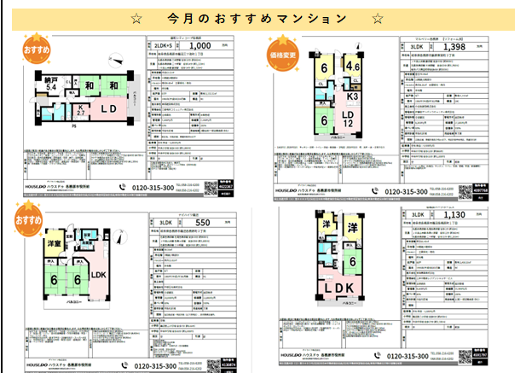Click the 4.6 room label
Image resolution: width=526 pixels, height=373 pixels.
point(353,66)
